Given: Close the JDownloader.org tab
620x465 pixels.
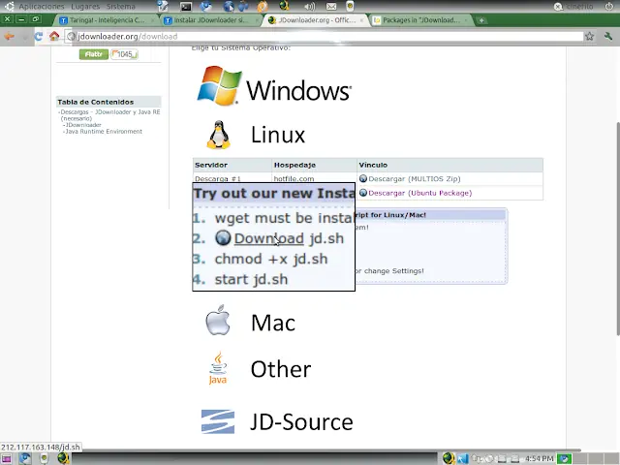Looking at the screenshot, I should pyautogui.click(x=361, y=20).
